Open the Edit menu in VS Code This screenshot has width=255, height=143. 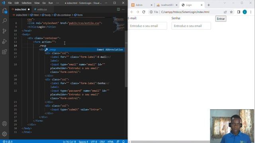point(17,3)
